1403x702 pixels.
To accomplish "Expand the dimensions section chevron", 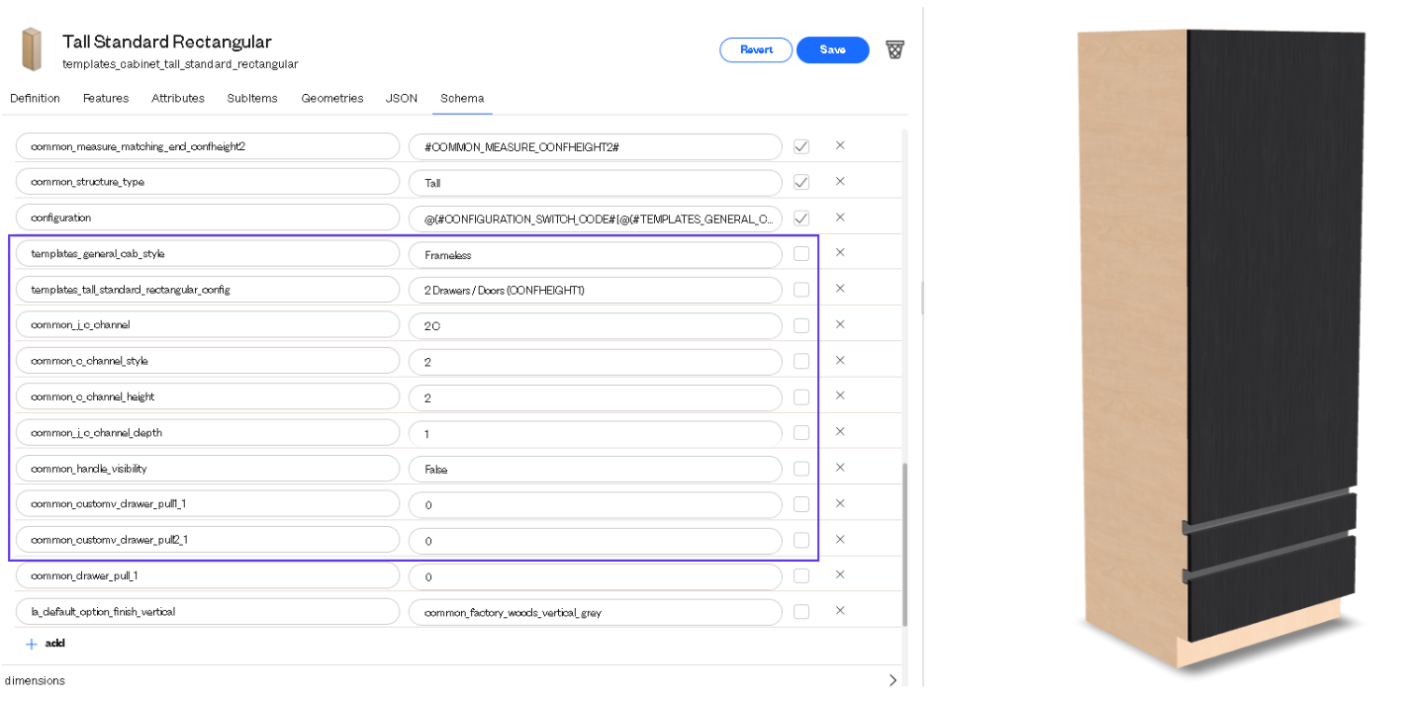I will (892, 680).
